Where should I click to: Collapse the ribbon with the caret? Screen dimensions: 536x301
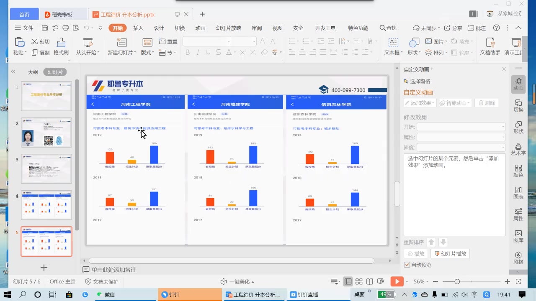coord(518,28)
